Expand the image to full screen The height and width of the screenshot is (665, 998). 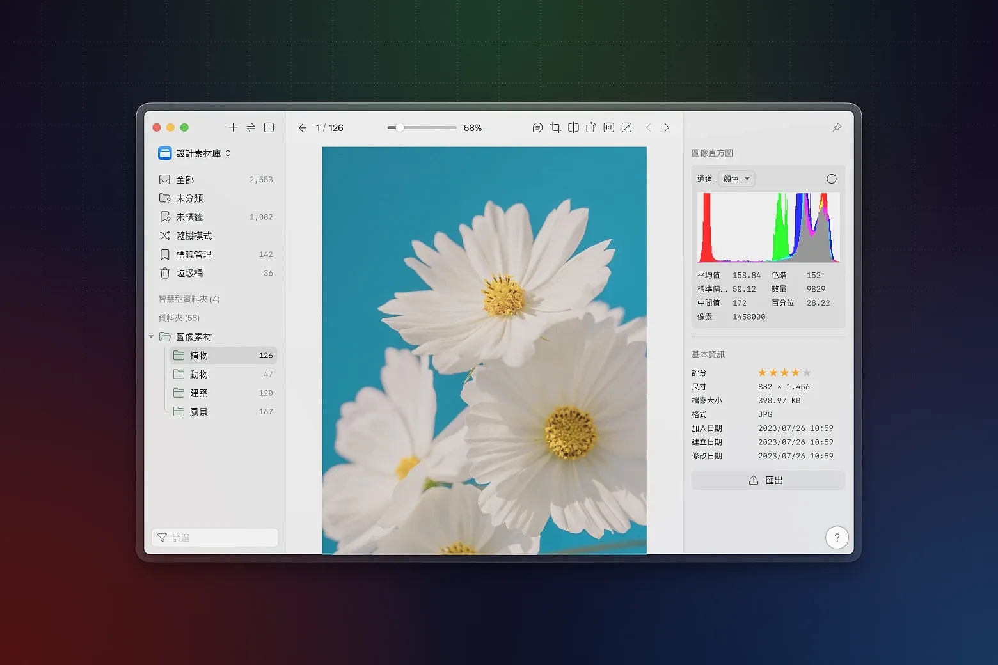click(627, 128)
